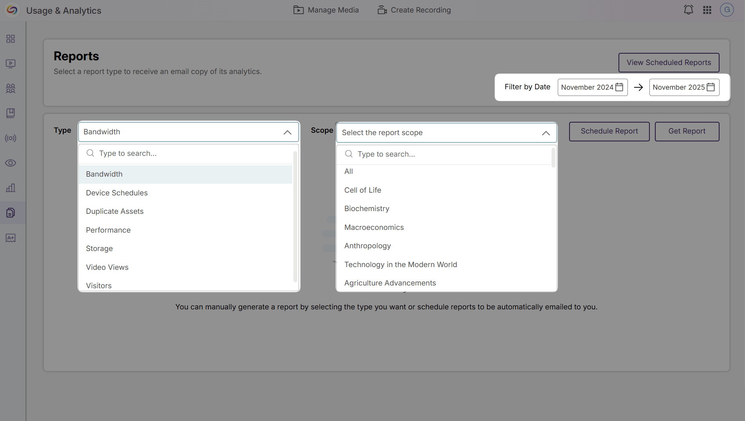Click the library book icon in sidebar
Viewport: 745px width, 421px height.
pyautogui.click(x=11, y=113)
